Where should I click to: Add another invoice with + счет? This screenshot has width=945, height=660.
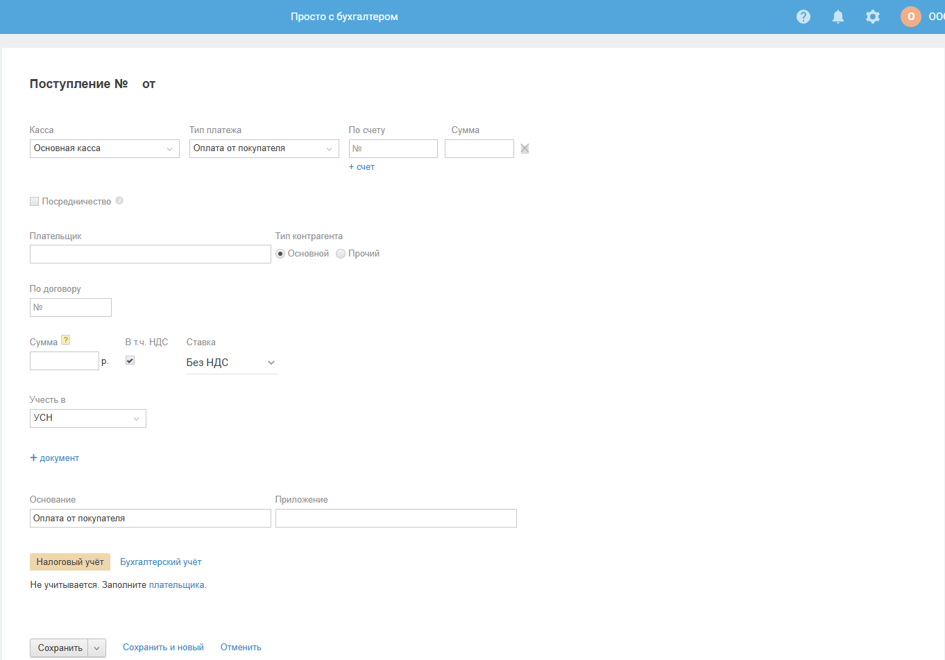click(361, 167)
